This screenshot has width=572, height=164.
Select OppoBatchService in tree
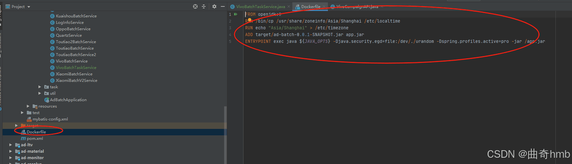tap(73, 29)
